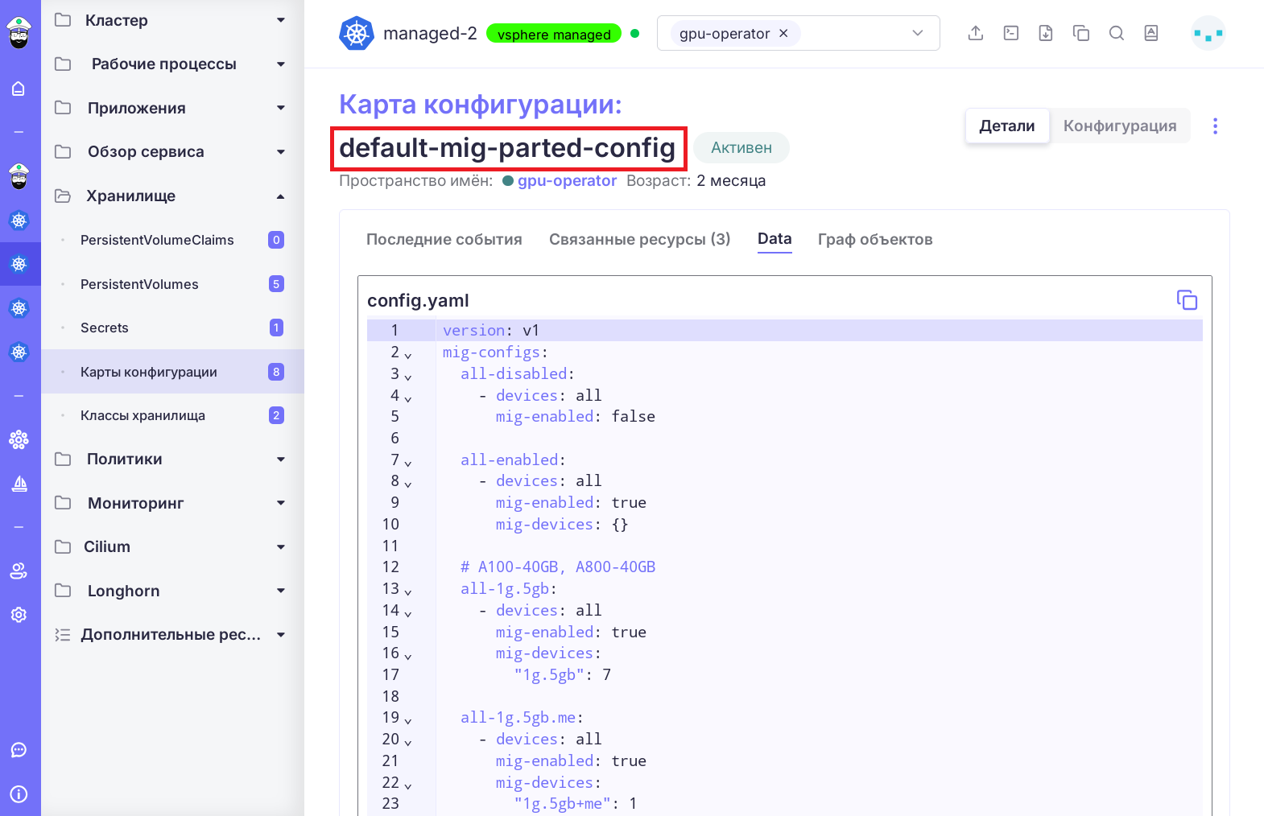Screen dimensions: 1264x816
Task: Copy config.yaml contents to clipboard
Action: [1187, 300]
